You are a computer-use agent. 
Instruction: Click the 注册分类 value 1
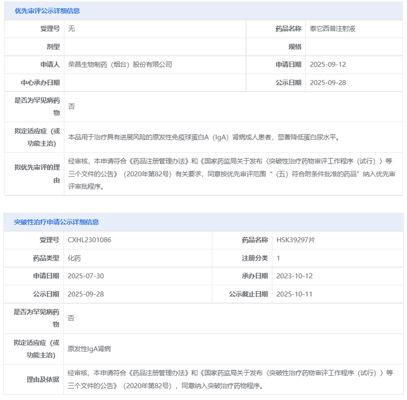(x=278, y=258)
